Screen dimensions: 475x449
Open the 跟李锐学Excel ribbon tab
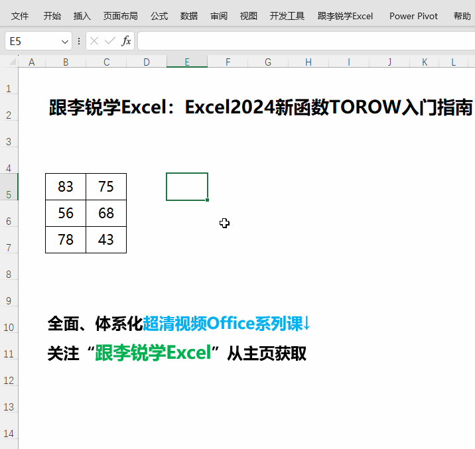click(345, 16)
